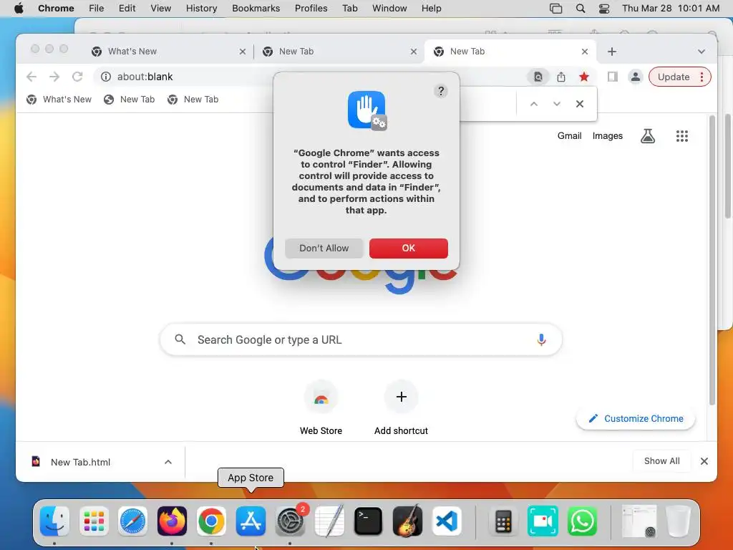Open the Web Store shortcut

[321, 409]
